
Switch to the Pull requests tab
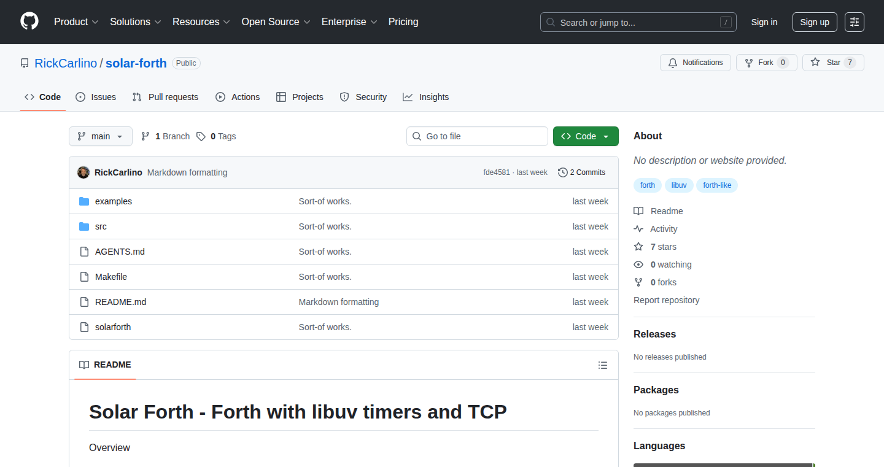pos(165,97)
